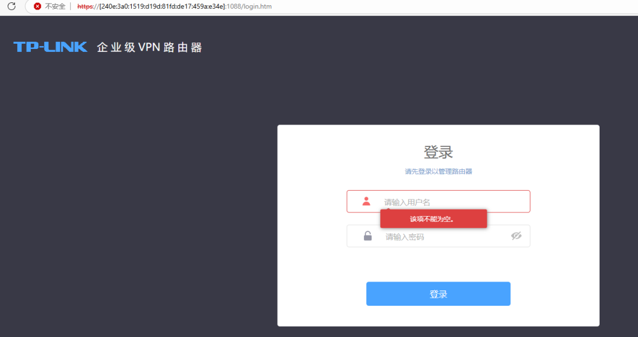Click the IPv6 address in the address bar

click(162, 6)
